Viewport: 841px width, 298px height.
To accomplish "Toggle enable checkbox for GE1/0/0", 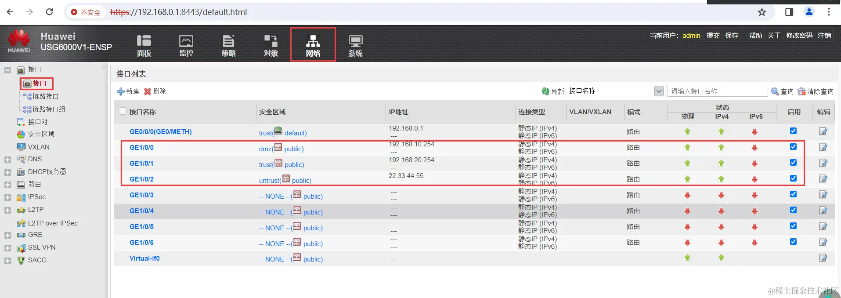I will [x=793, y=147].
